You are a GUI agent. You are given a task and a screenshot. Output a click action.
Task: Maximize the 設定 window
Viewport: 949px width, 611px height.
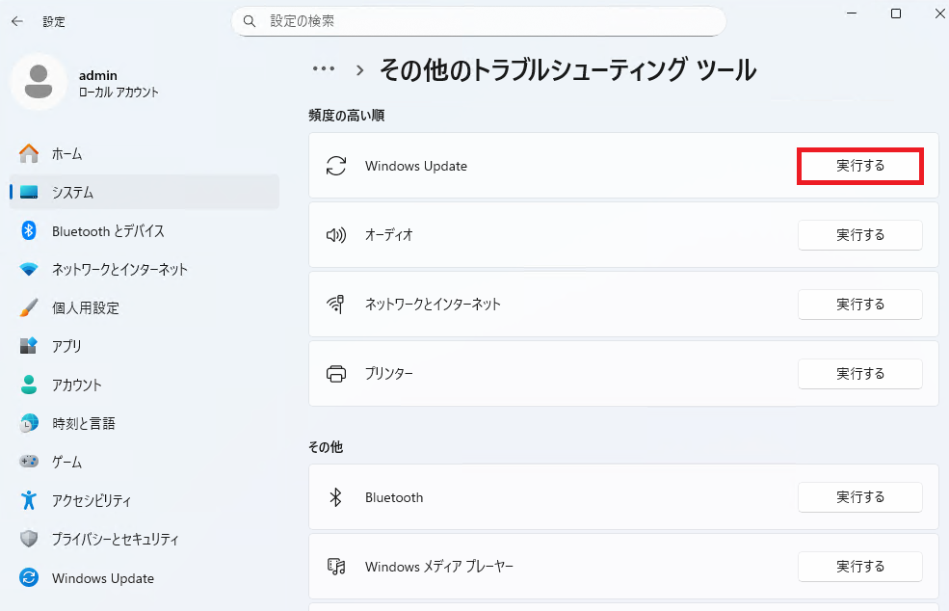[896, 13]
